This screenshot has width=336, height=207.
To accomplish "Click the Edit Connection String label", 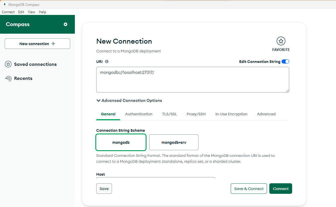I will (259, 62).
